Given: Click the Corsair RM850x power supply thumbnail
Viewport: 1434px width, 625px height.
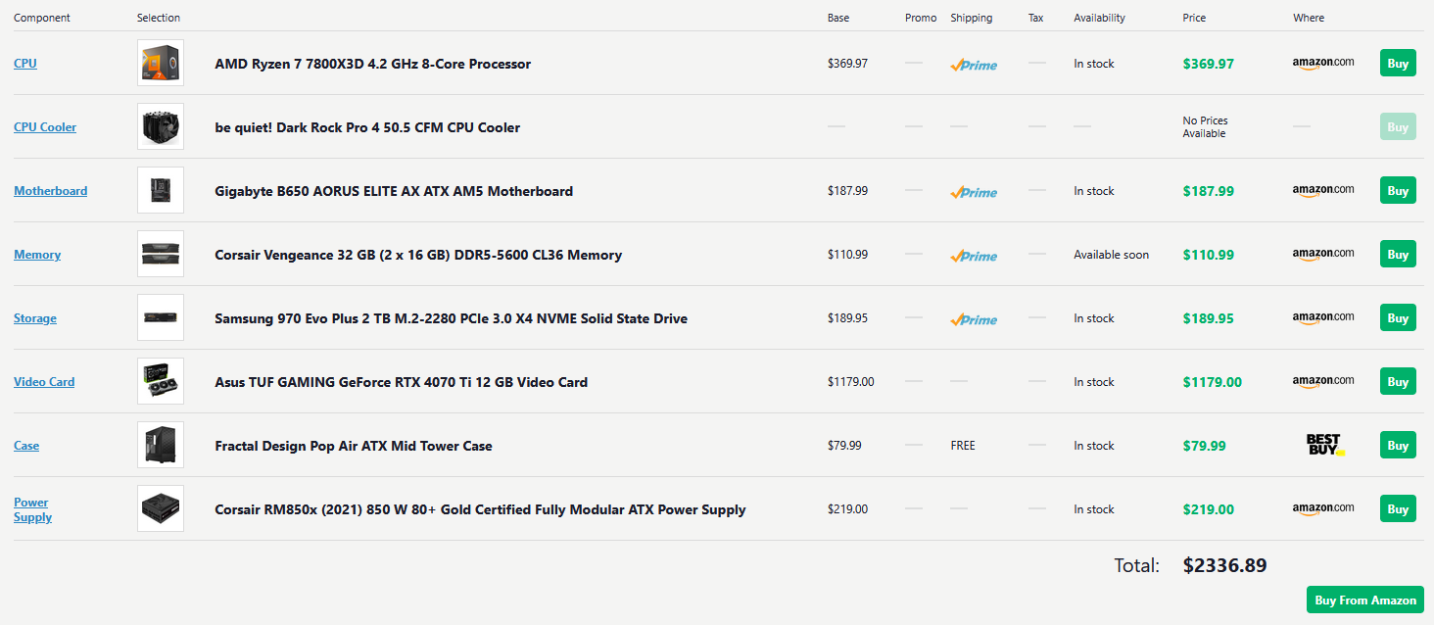Looking at the screenshot, I should pos(161,508).
